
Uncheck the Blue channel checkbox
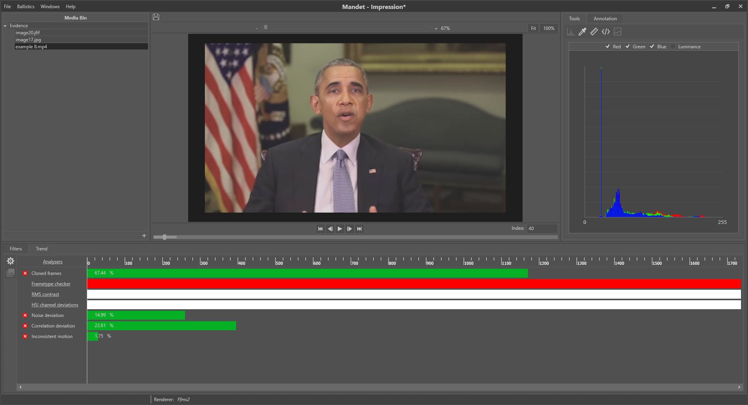(x=652, y=46)
